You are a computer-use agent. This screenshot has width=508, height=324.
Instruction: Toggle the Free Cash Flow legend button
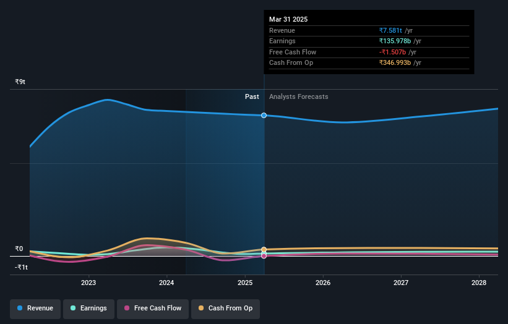(153, 309)
